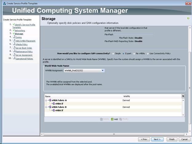Click the Next button
This screenshot has height=144, width=192.
coord(157,139)
